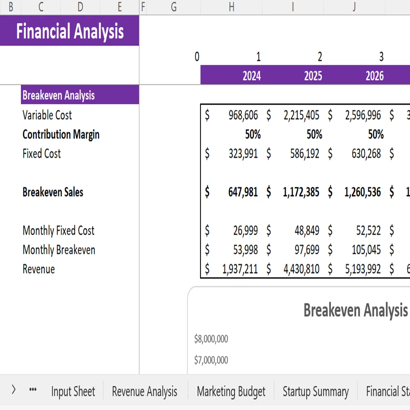Select the 647,981 Breakeven Sales value
410x410 pixels.
[242, 192]
